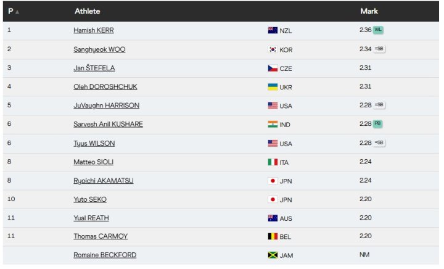Open Sanghyeok WOO athlete profile
444x269 pixels.
99,49
